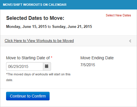Expand the workouts panel using chevron arrow

130,41
